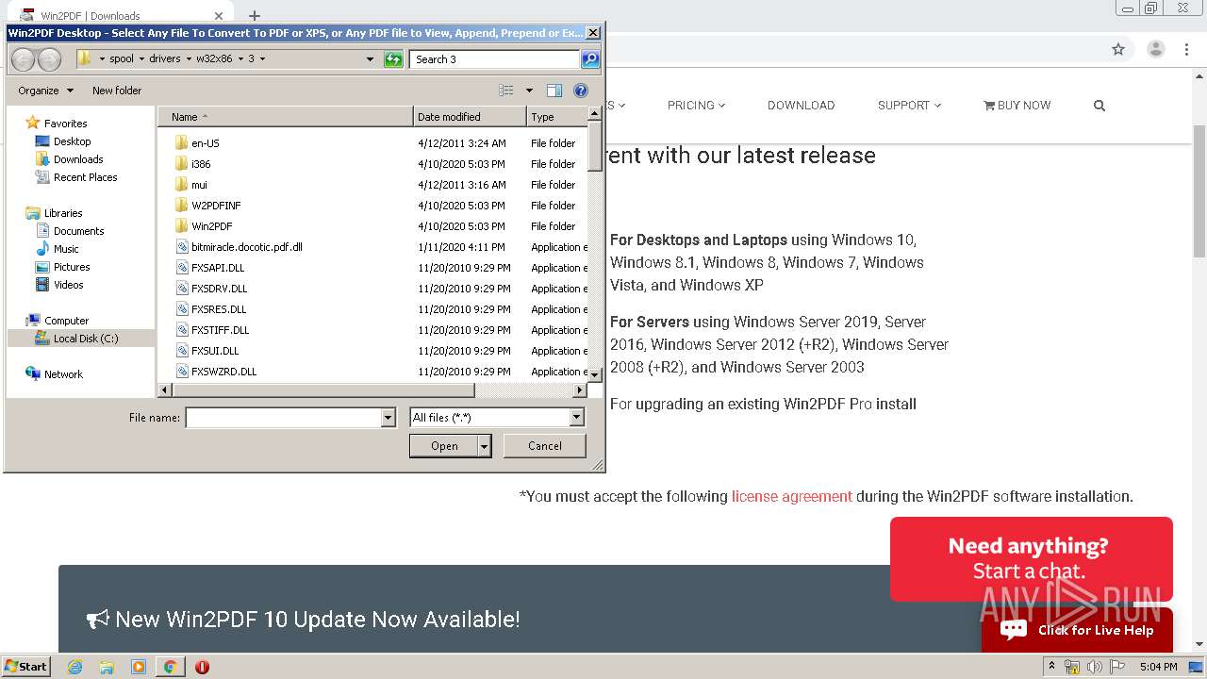The width and height of the screenshot is (1207, 679).
Task: Select Documents library
Action: click(79, 231)
